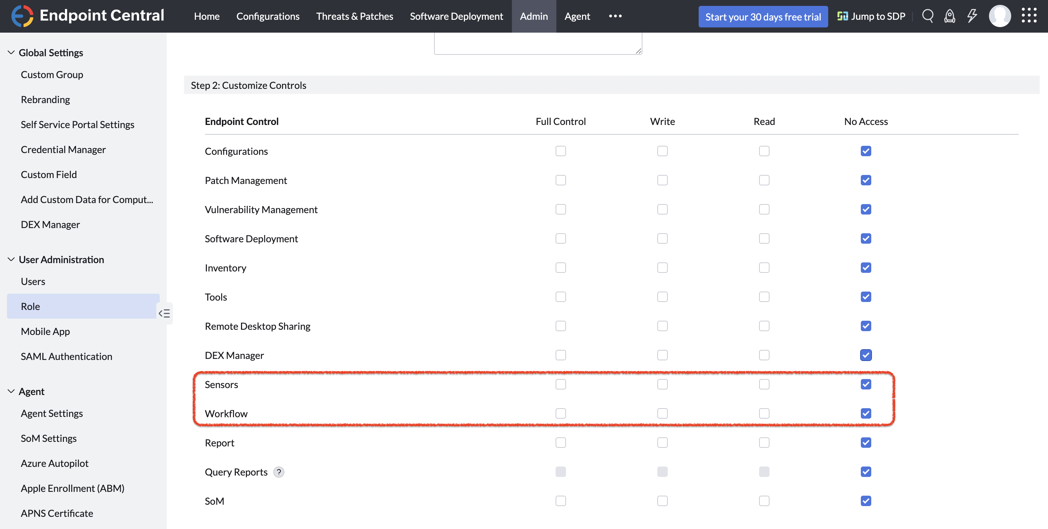Check Write access for Patch Management

pos(662,180)
